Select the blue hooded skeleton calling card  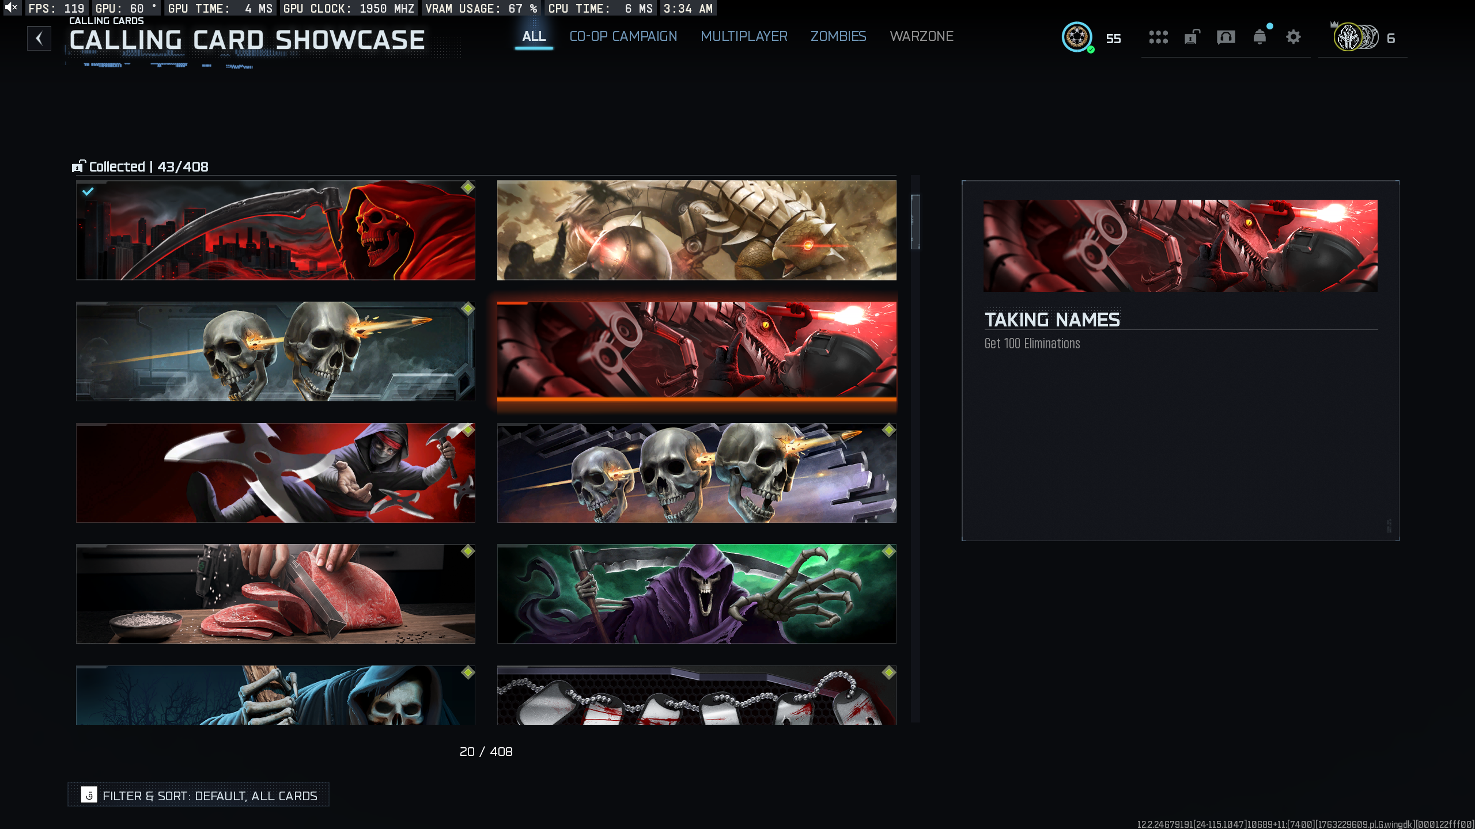[275, 695]
